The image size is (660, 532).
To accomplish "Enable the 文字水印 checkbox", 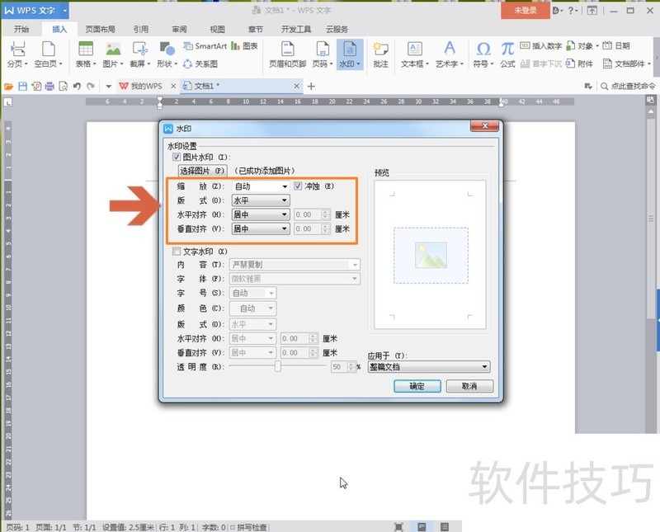I will coord(177,252).
